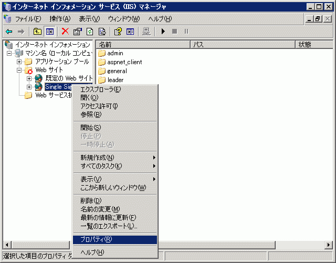Choose 名前の変更(M) from context menu
336x263 pixels.
point(115,209)
